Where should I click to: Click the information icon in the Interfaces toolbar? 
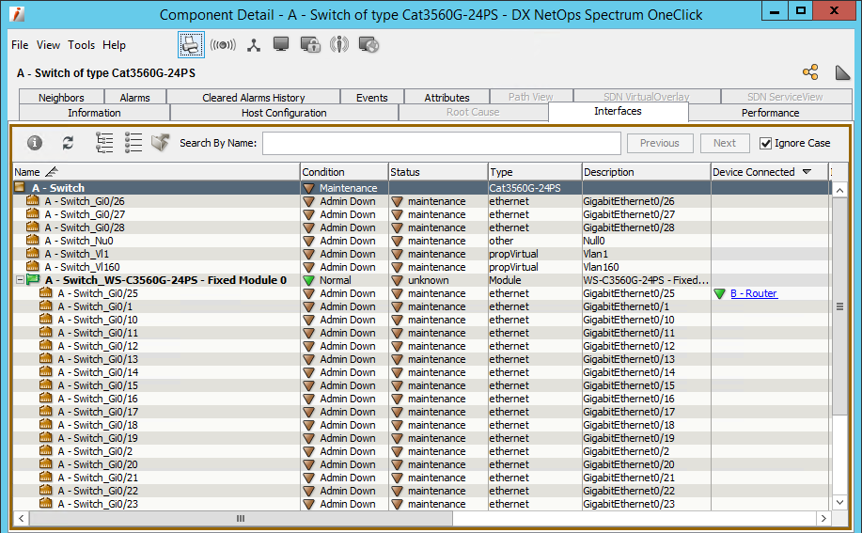(x=35, y=143)
